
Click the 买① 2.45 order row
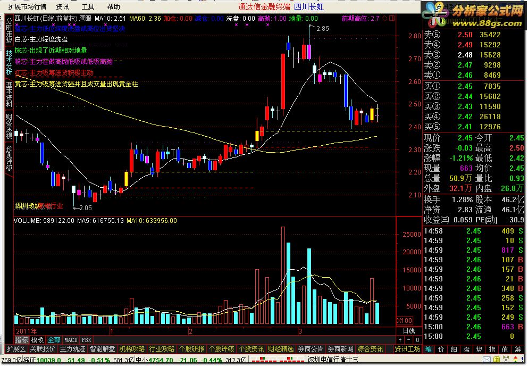click(473, 86)
